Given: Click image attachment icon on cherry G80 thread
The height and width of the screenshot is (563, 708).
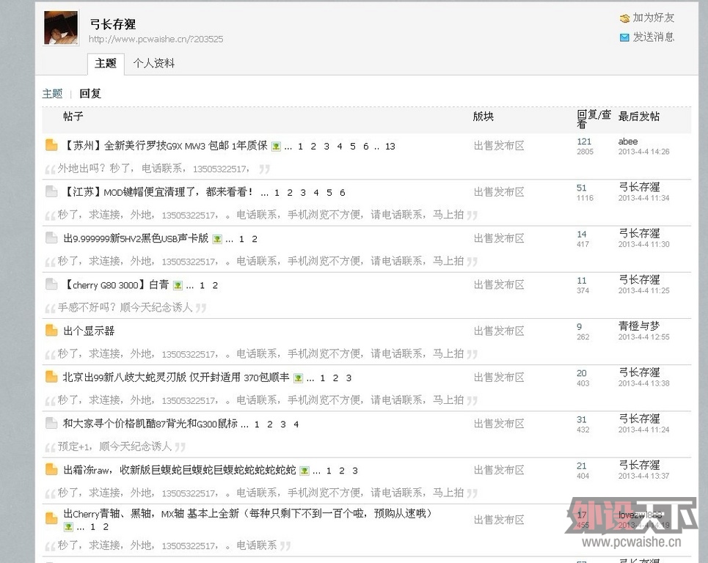Looking at the screenshot, I should point(178,286).
